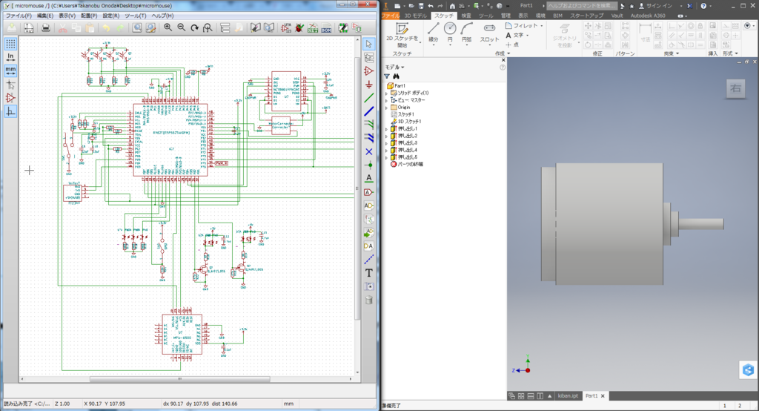Expand the 押し出し3 feature node
Image resolution: width=759 pixels, height=411 pixels.
(386, 143)
